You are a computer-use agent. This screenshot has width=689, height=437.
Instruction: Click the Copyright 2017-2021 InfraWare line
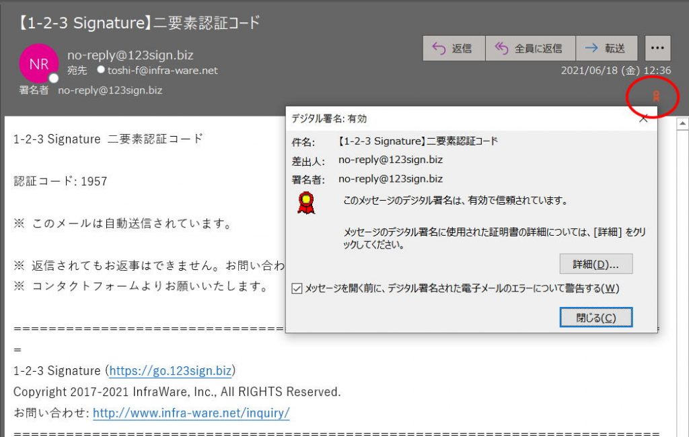click(x=177, y=392)
